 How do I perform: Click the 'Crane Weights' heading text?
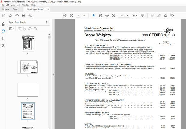coord(97,35)
